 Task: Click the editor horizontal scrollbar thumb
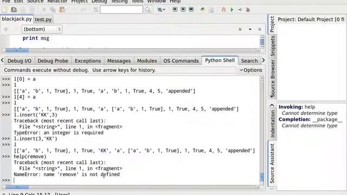tap(17, 50)
